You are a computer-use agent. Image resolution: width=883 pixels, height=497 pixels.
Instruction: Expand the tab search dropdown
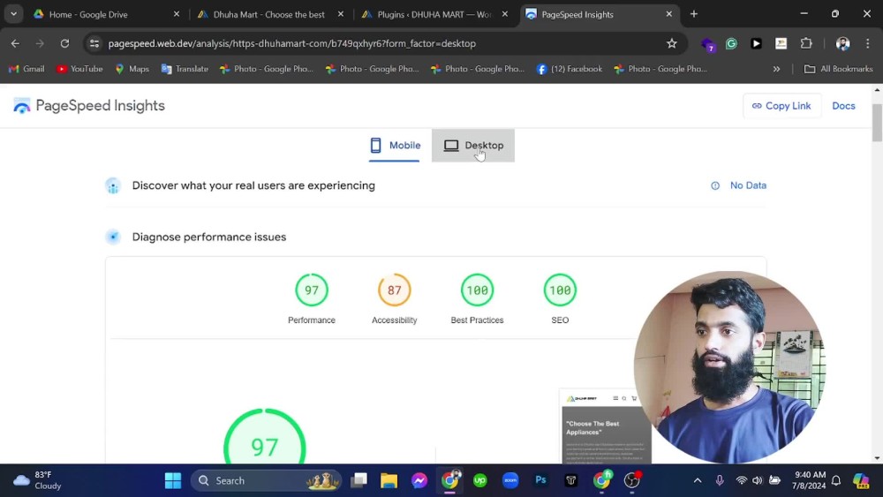pos(13,14)
